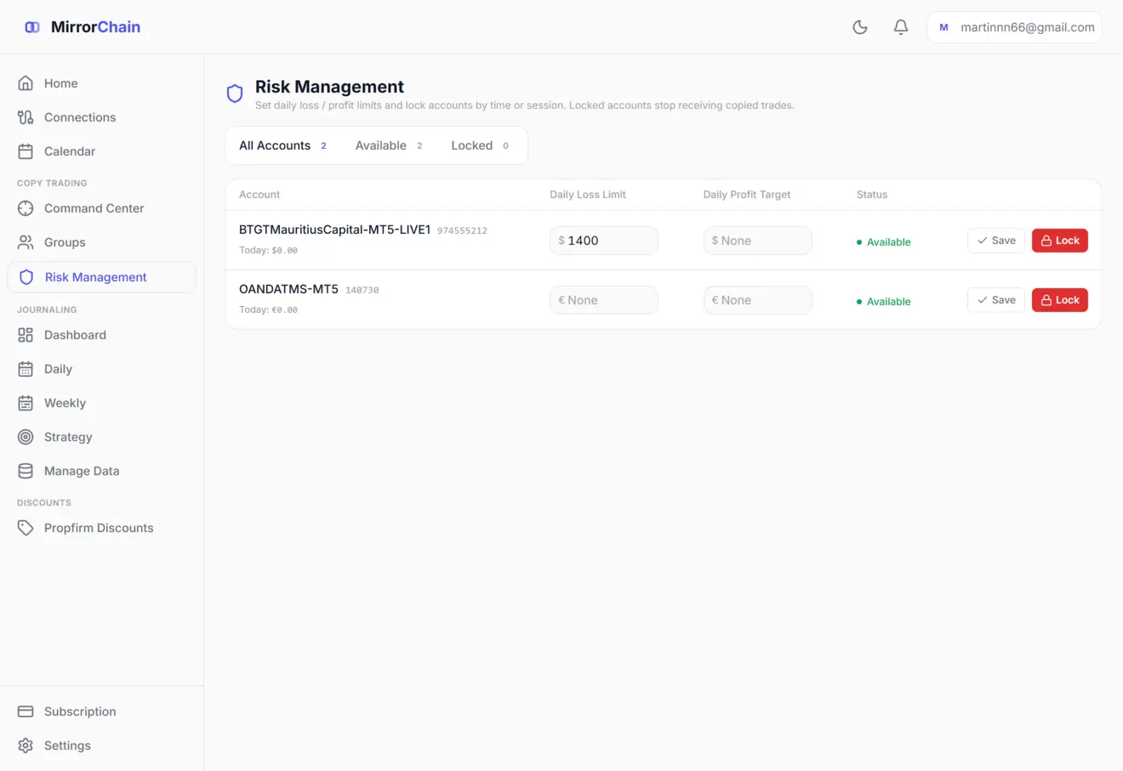Click the Today: $0.00 text

(268, 251)
